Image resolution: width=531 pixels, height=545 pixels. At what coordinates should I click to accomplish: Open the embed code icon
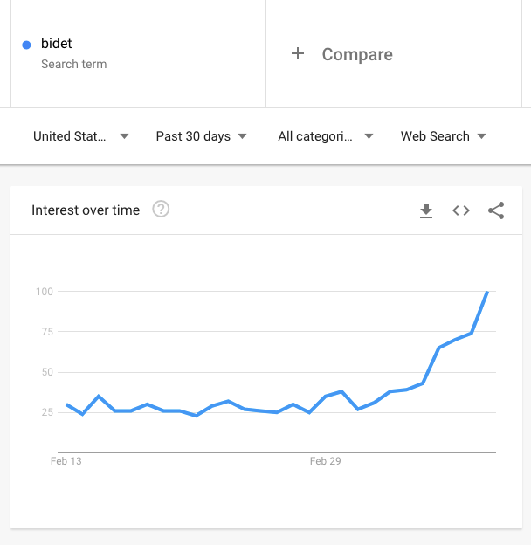point(461,210)
